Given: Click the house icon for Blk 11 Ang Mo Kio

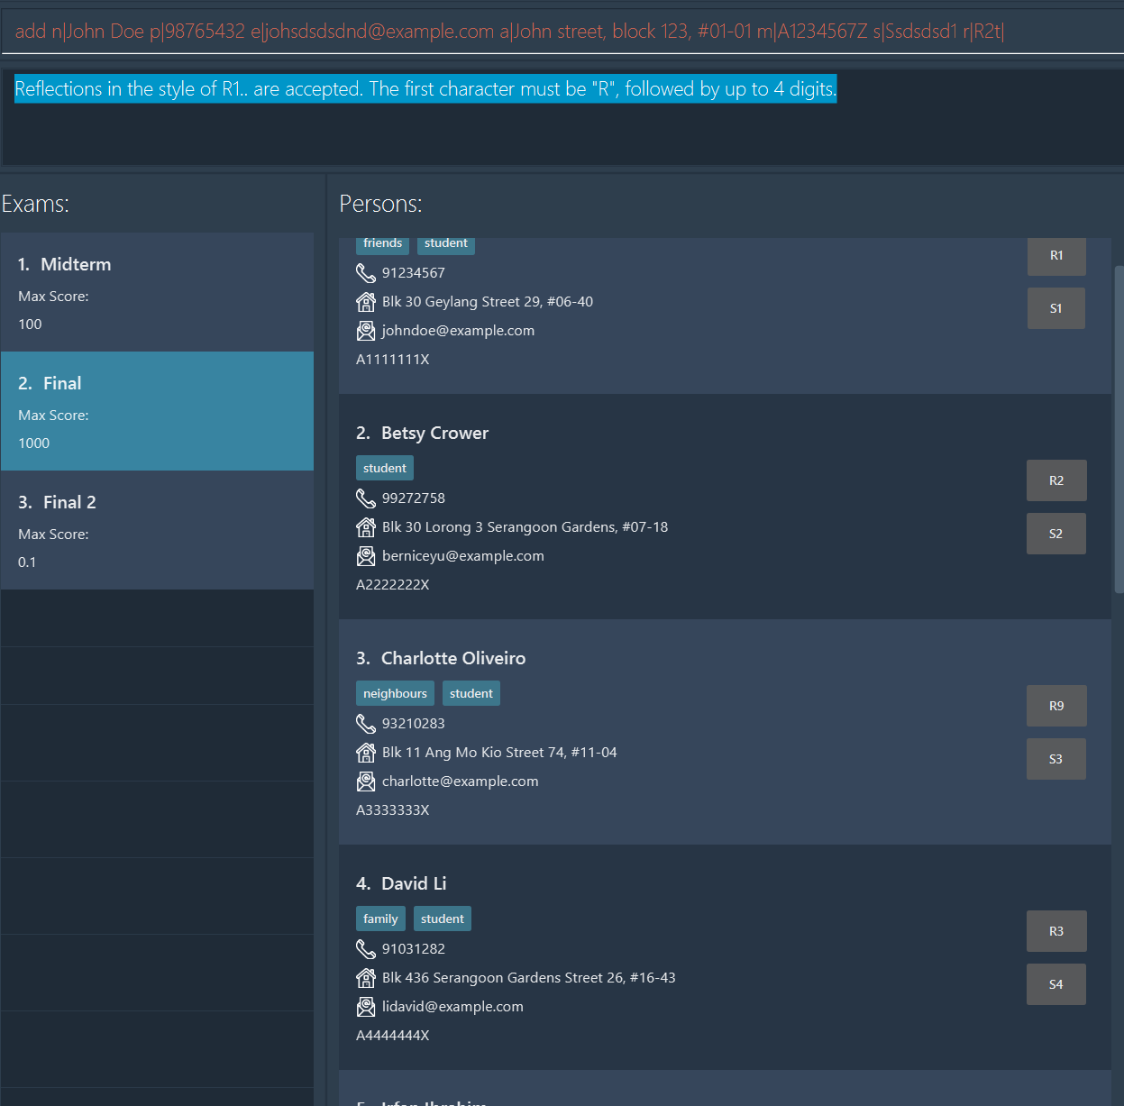Looking at the screenshot, I should (x=366, y=753).
